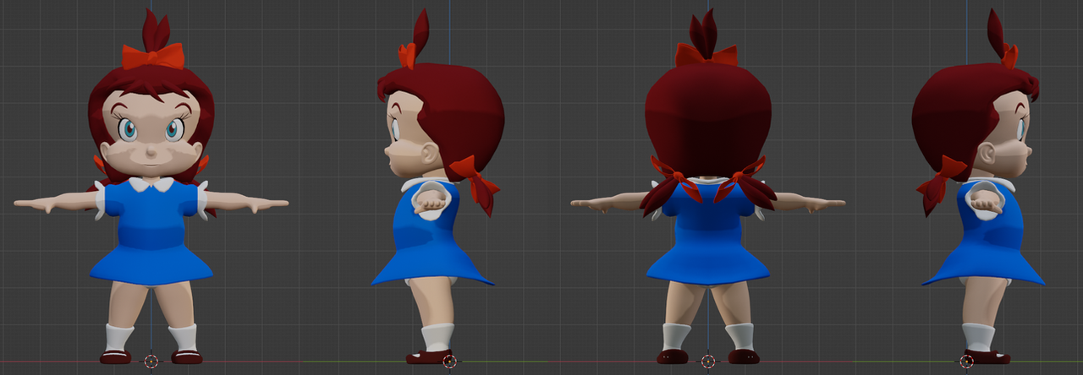Click the front-facing character's face
The width and height of the screenshot is (1083, 375).
[x=151, y=135]
